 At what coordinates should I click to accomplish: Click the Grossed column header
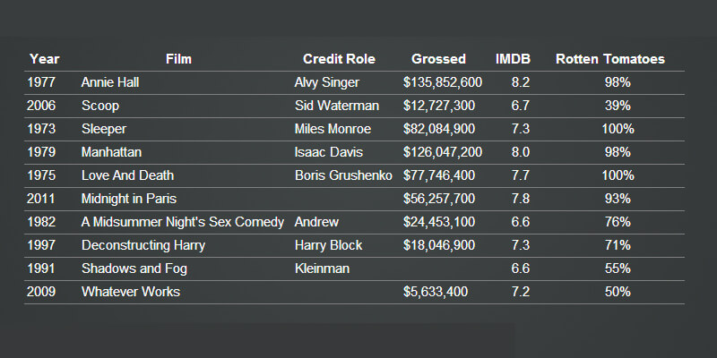438,59
